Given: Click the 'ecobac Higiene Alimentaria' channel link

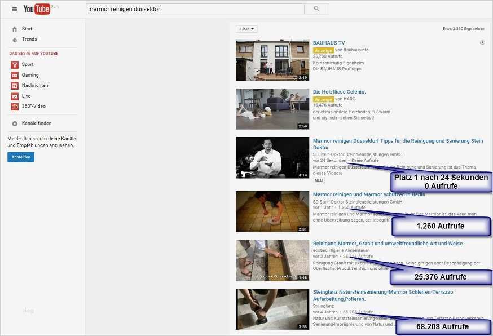Looking at the screenshot, I should [x=340, y=250].
